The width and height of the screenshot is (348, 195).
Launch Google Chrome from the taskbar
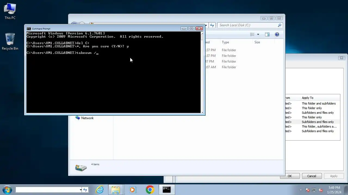(x=150, y=190)
